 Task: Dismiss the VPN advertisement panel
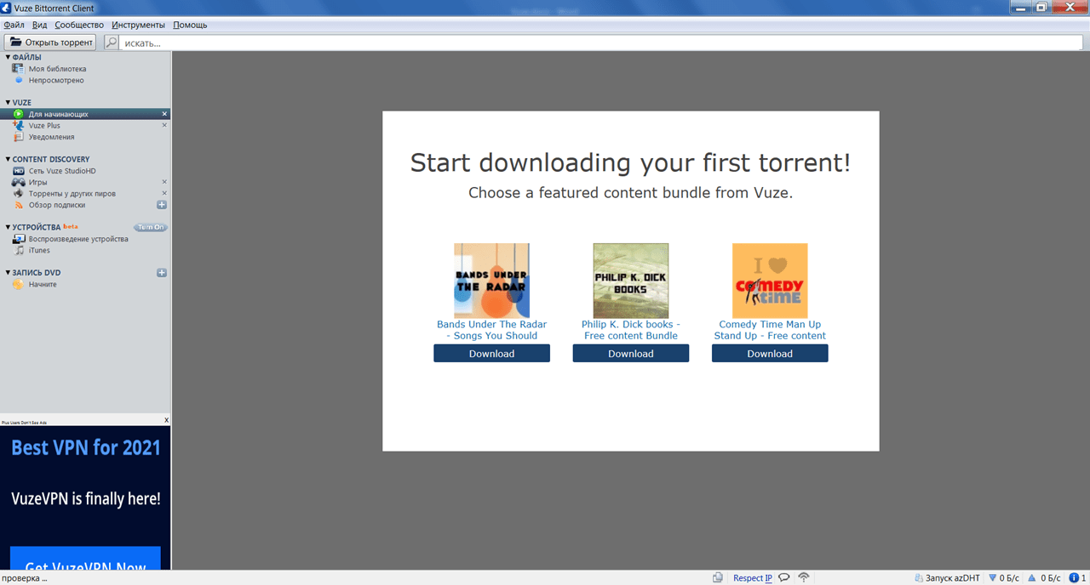click(x=166, y=420)
